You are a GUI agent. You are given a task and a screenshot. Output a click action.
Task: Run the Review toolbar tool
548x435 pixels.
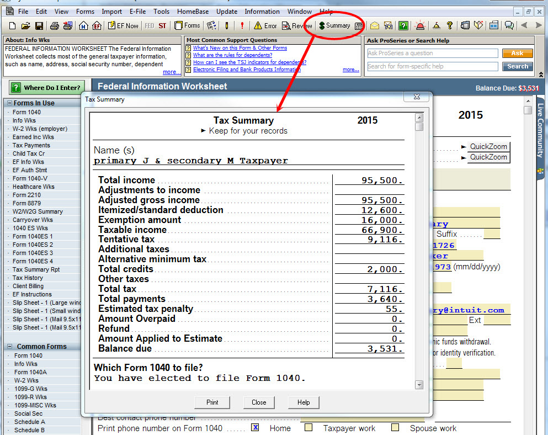pos(297,25)
